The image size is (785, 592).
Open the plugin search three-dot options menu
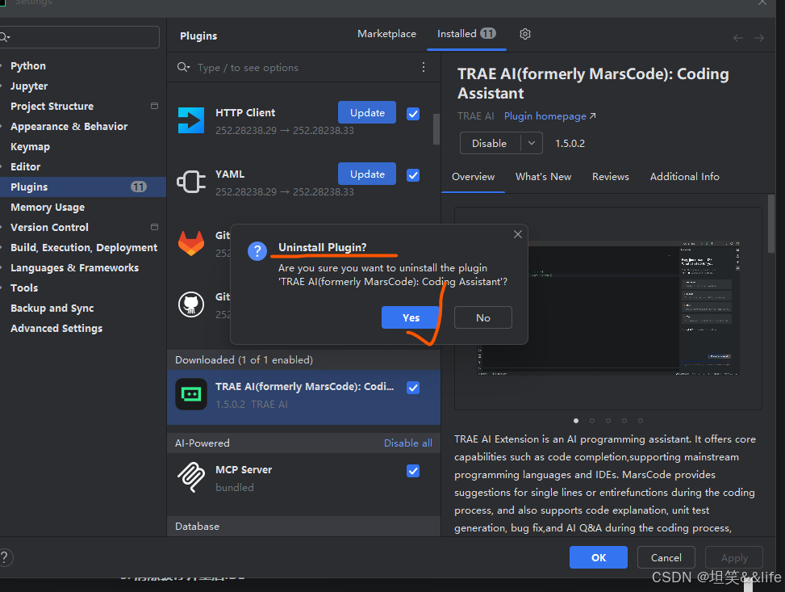(424, 67)
